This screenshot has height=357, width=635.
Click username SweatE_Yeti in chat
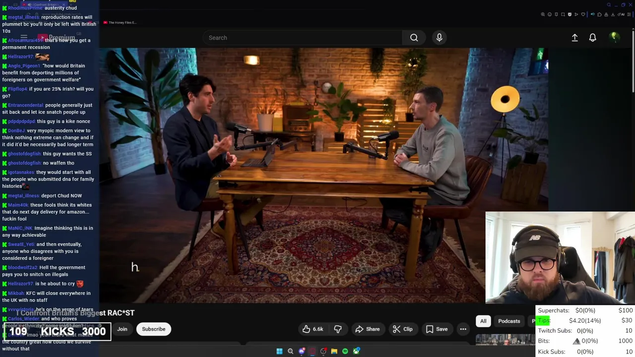[21, 244]
